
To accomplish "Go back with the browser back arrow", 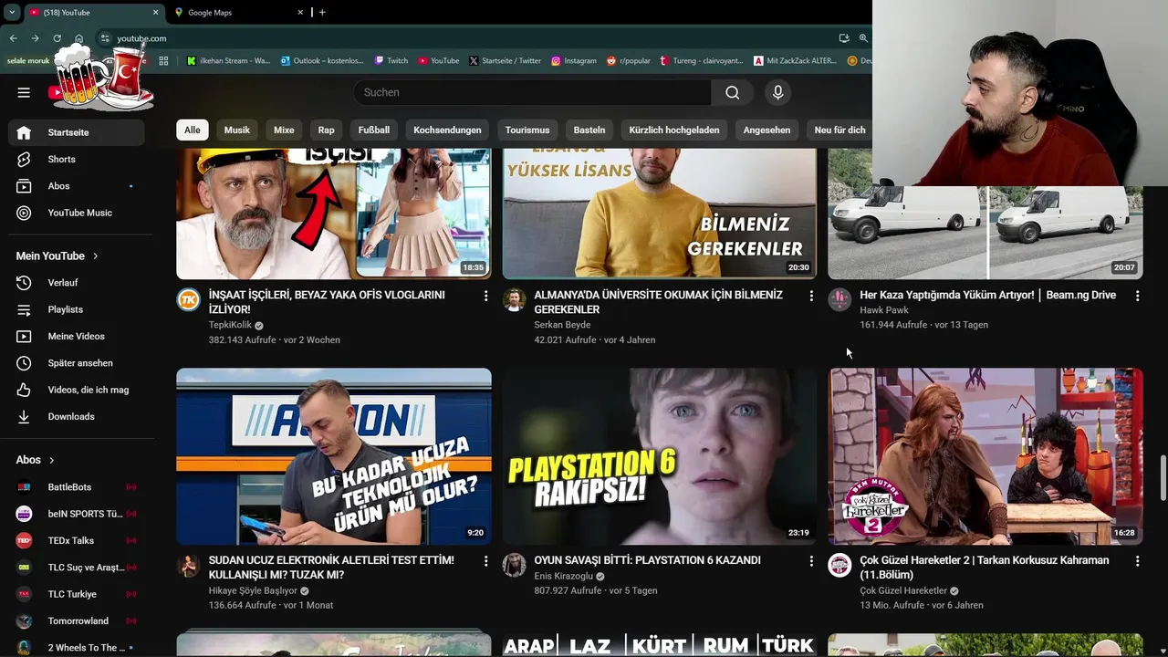I will [13, 38].
